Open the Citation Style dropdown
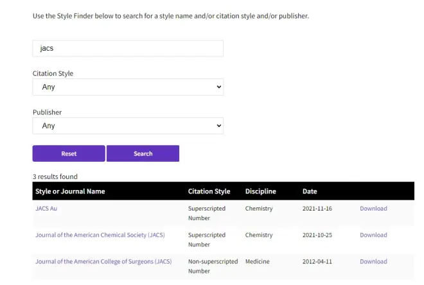This screenshot has height=285, width=424. coord(128,87)
